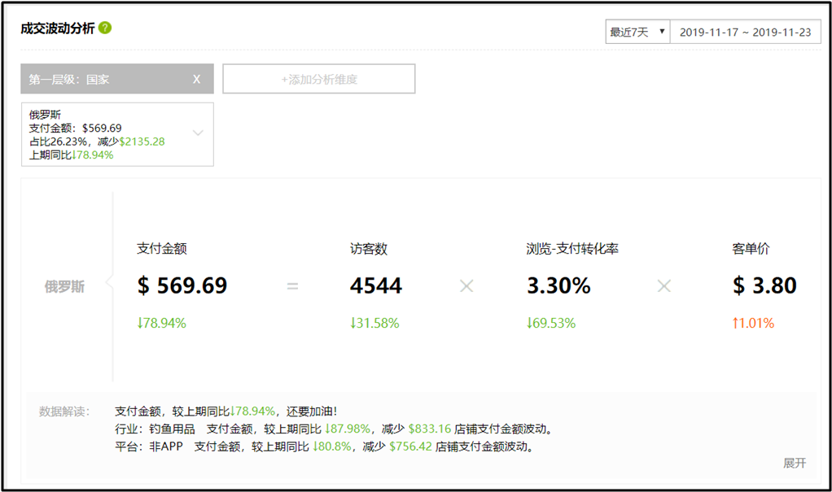Remove the 第一层级:国家 dimension with X
Screen dimensions: 832x492
tap(196, 79)
